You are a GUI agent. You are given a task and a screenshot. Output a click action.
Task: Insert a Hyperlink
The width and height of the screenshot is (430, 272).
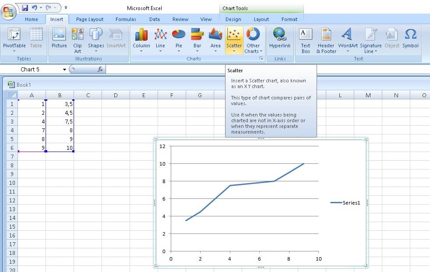[x=280, y=38]
